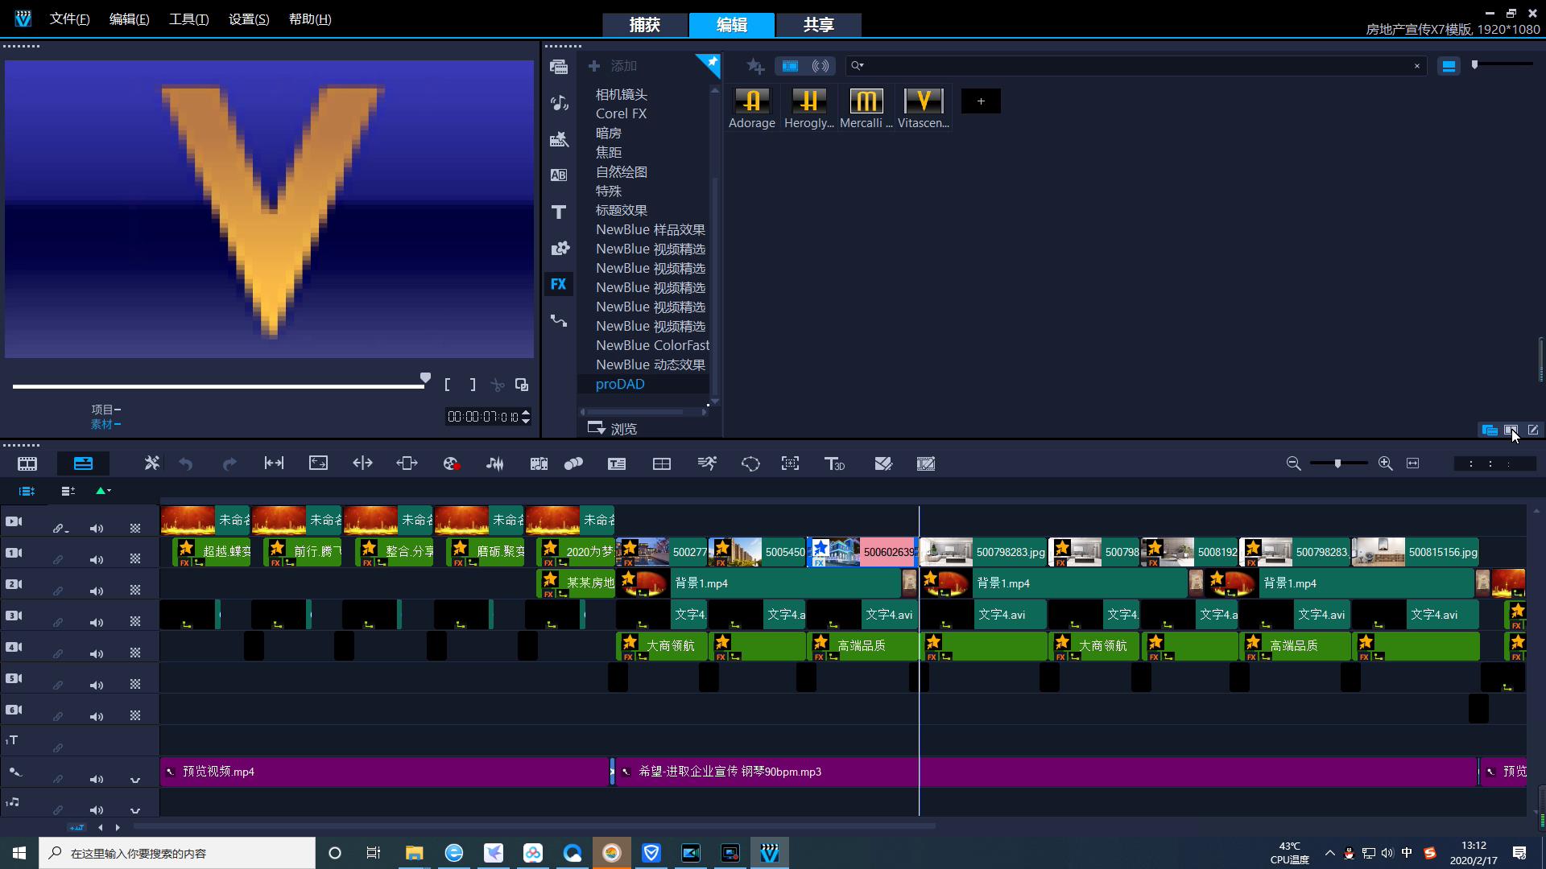Switch to Storyboard view
This screenshot has width=1546, height=869.
(27, 463)
